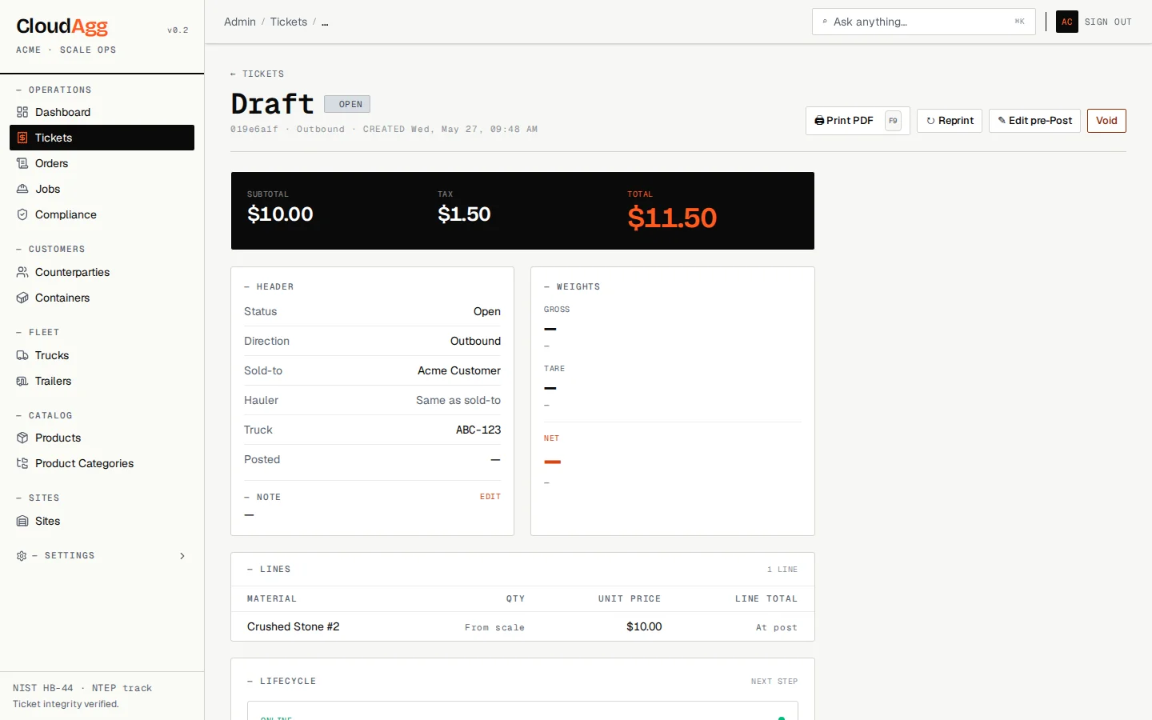Image resolution: width=1152 pixels, height=720 pixels.
Task: Open the Dashboard menu item
Action: 102,112
